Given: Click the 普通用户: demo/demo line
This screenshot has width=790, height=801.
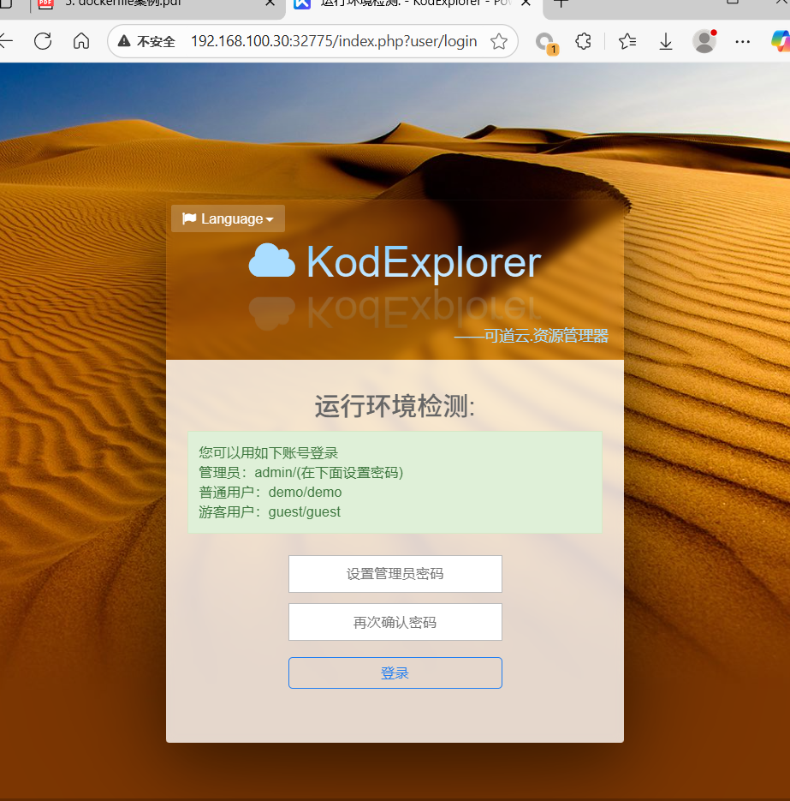Looking at the screenshot, I should tap(270, 493).
